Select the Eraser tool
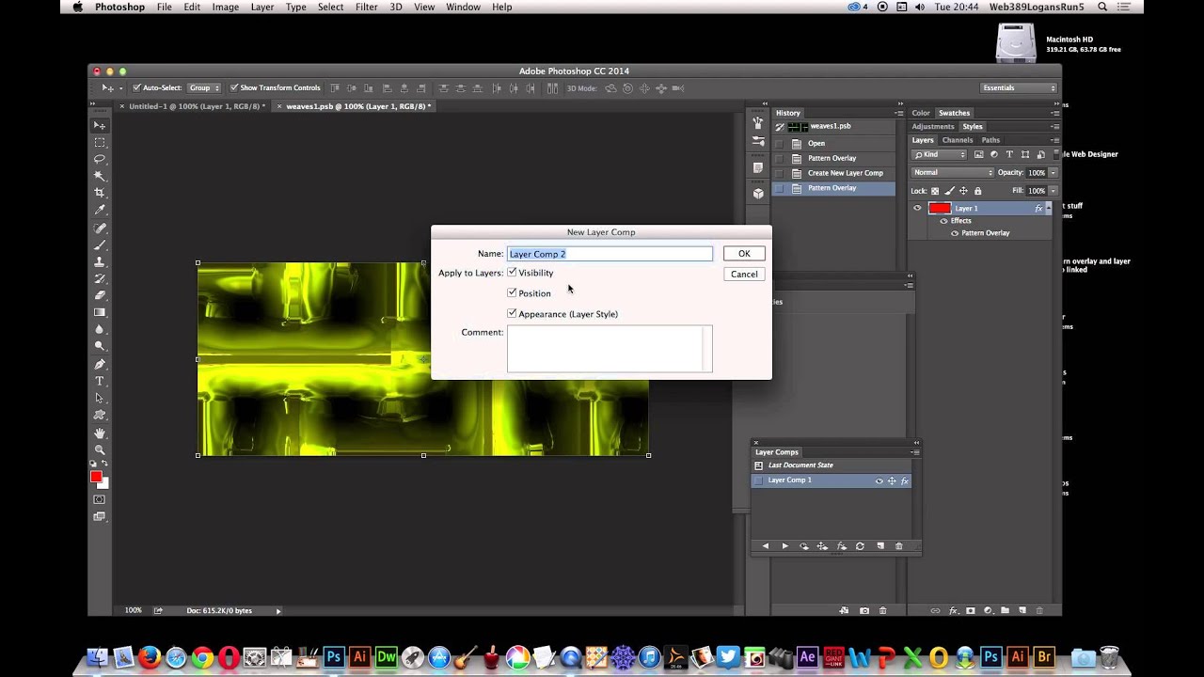The height and width of the screenshot is (677, 1204). pos(100,295)
